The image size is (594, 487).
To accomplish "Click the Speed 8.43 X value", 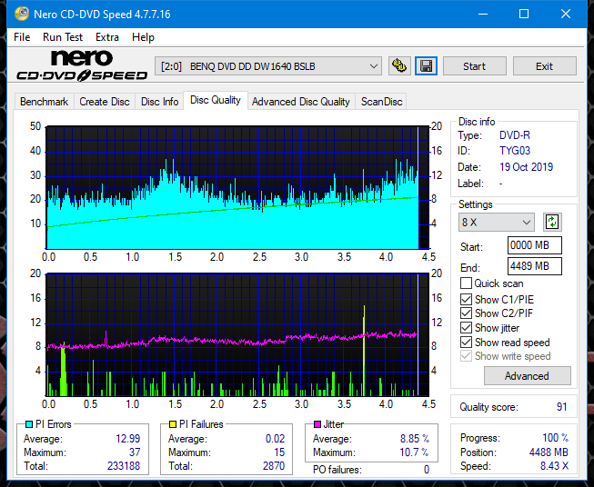I will 554,466.
